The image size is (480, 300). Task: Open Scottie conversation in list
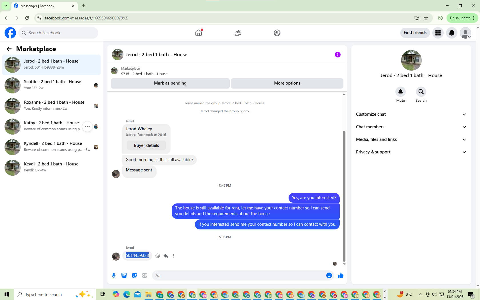click(51, 85)
